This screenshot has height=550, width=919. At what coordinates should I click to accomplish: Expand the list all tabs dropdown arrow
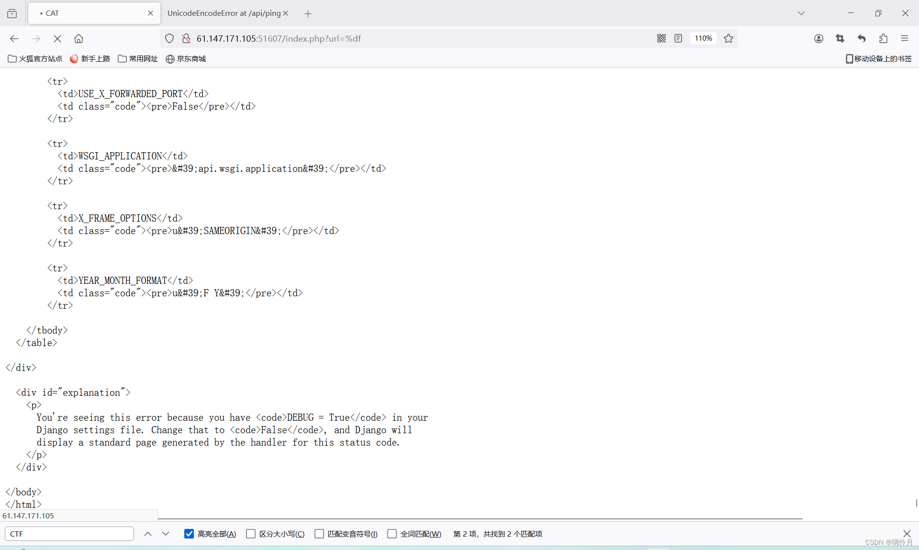[801, 13]
